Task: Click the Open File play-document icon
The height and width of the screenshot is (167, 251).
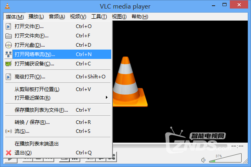Action: [x=8, y=26]
